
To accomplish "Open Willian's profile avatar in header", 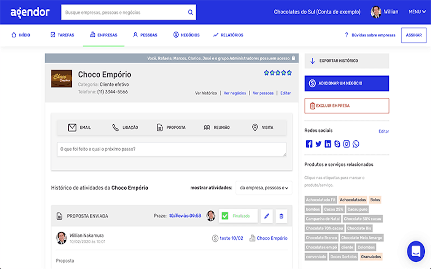I will click(x=376, y=12).
